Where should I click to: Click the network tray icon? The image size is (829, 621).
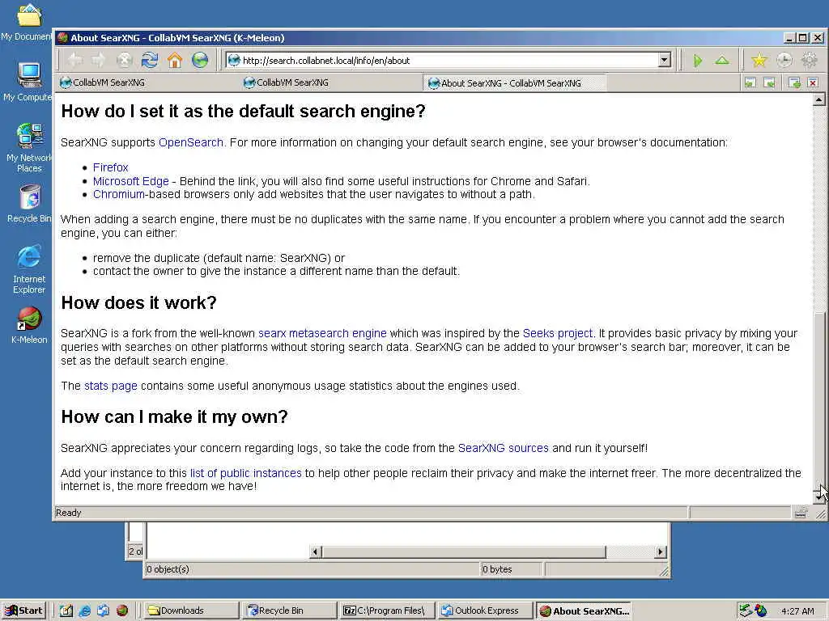pos(746,610)
